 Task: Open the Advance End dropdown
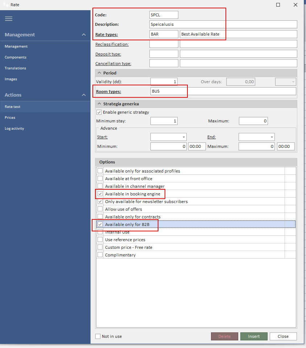[272, 137]
